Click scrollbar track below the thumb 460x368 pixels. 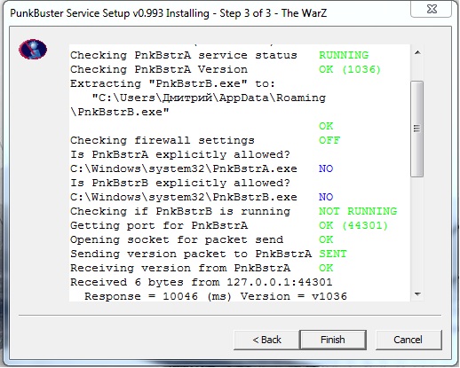(x=417, y=232)
